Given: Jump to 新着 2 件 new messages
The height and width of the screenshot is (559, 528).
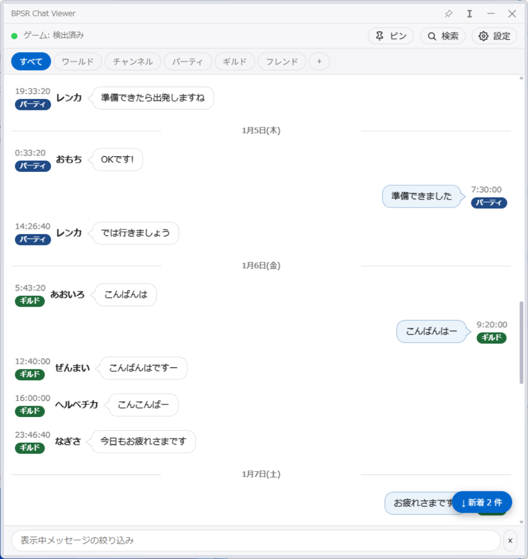Looking at the screenshot, I should click(482, 502).
